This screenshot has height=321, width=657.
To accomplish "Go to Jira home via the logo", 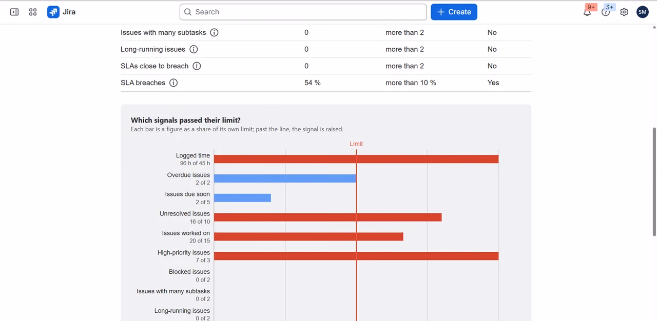I will coord(62,12).
